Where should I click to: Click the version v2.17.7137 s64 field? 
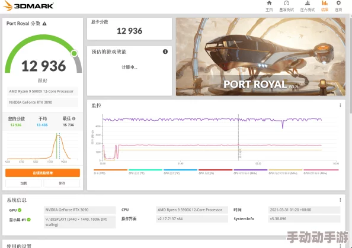pos(192,219)
